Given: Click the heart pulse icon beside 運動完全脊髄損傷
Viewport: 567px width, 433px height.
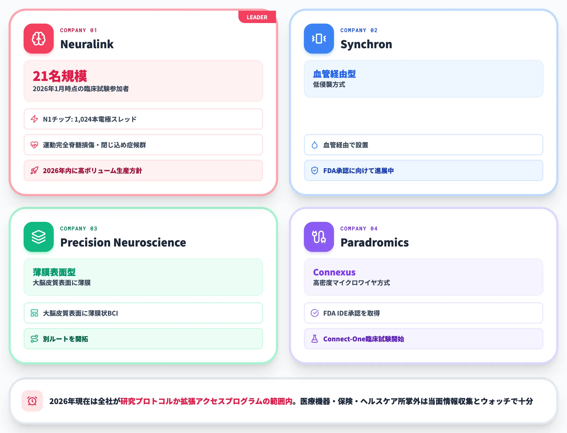Looking at the screenshot, I should coord(34,145).
